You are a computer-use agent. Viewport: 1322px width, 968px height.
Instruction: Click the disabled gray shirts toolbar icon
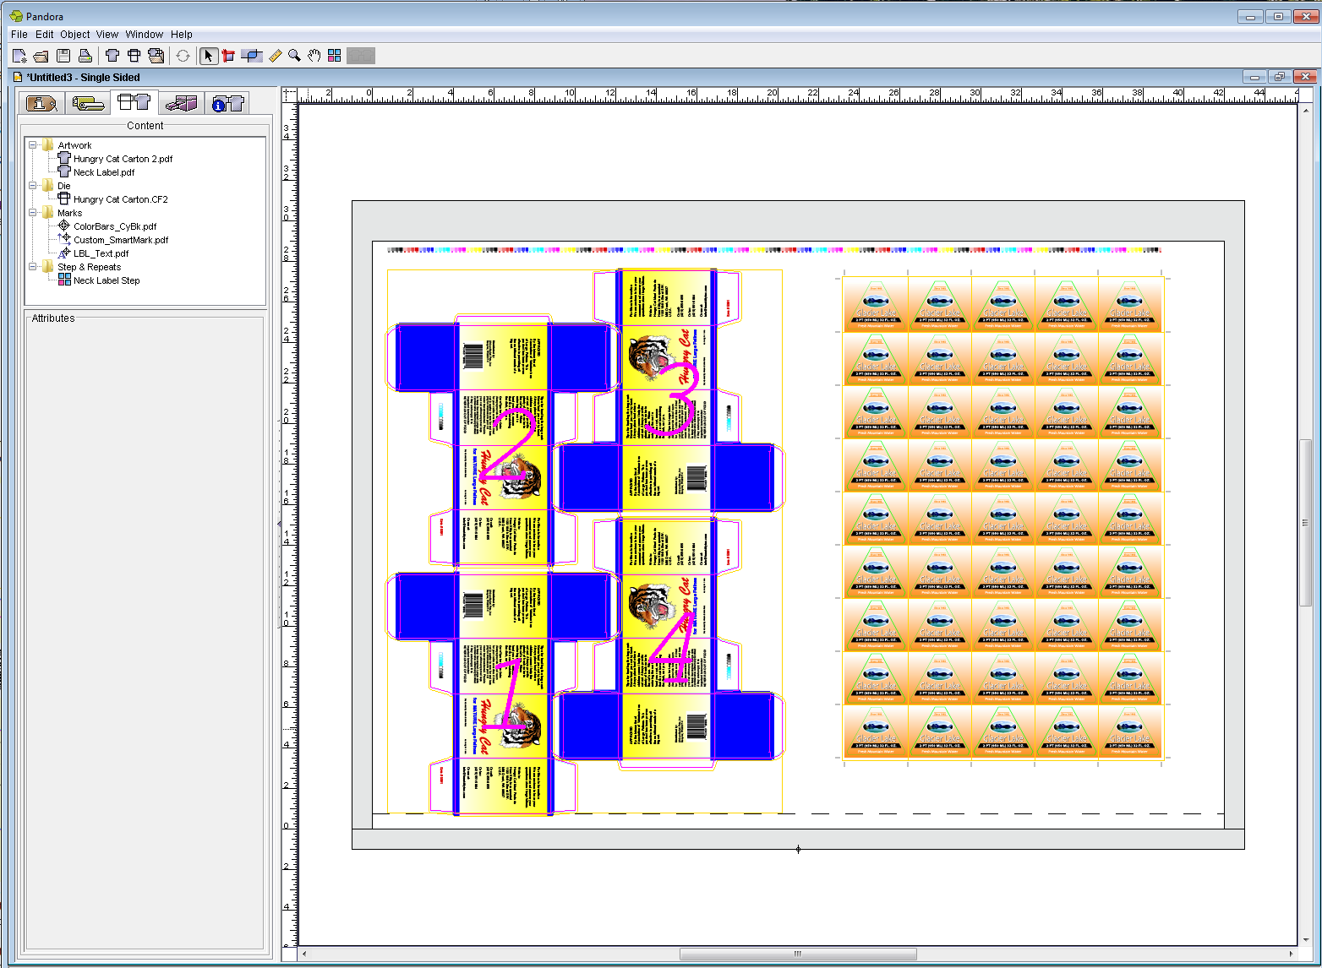point(361,56)
